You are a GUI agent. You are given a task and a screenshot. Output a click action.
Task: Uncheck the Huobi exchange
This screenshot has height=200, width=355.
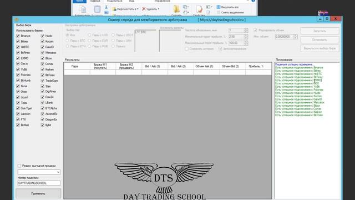[43, 36]
